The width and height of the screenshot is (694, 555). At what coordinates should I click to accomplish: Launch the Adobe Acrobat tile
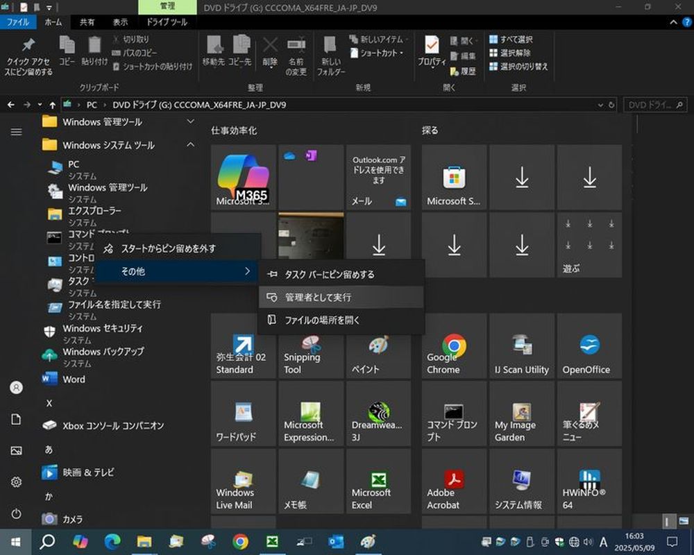pyautogui.click(x=454, y=481)
